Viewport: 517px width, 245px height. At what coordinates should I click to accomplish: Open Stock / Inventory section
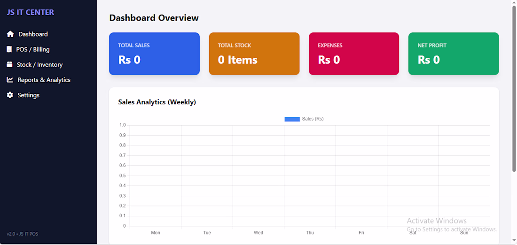click(39, 65)
